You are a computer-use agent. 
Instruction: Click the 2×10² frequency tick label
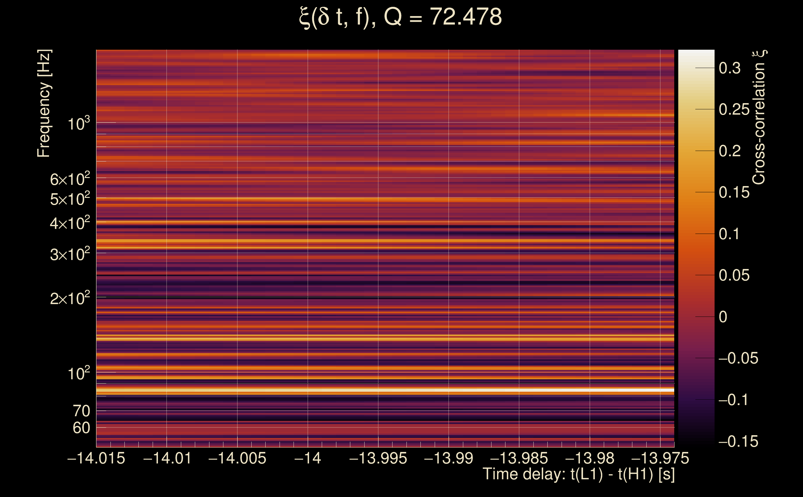click(70, 299)
